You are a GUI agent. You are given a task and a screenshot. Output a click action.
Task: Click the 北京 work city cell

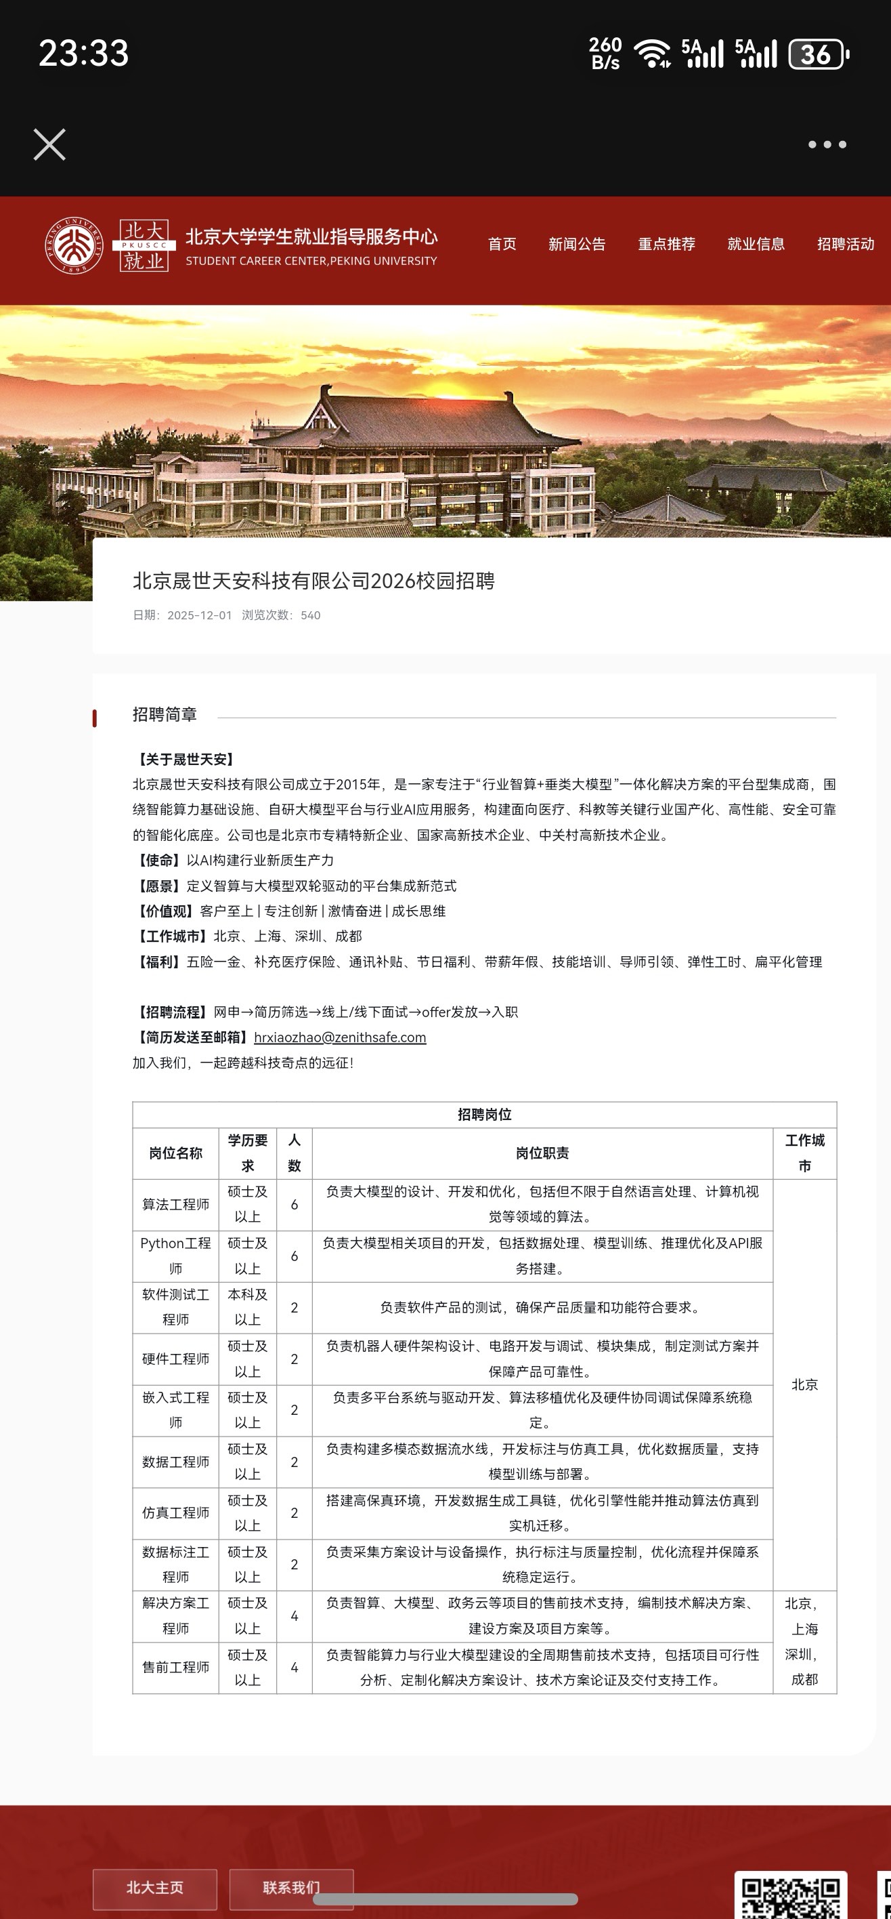pyautogui.click(x=804, y=1385)
